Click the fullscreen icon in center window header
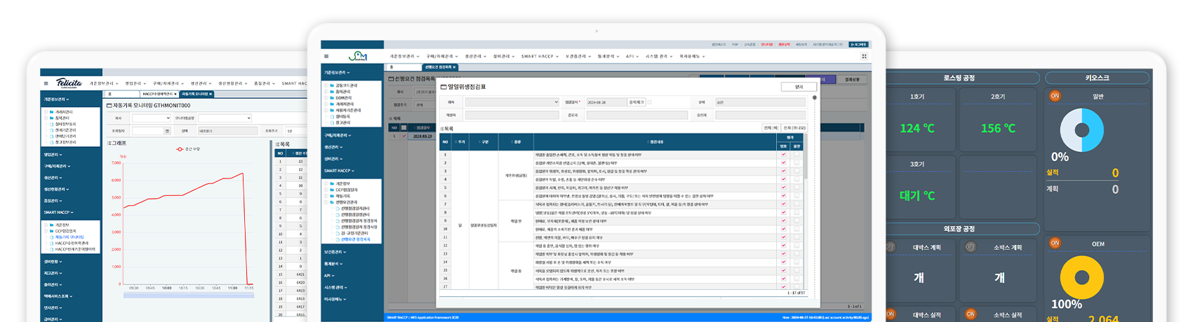1193x322 pixels. tap(864, 57)
